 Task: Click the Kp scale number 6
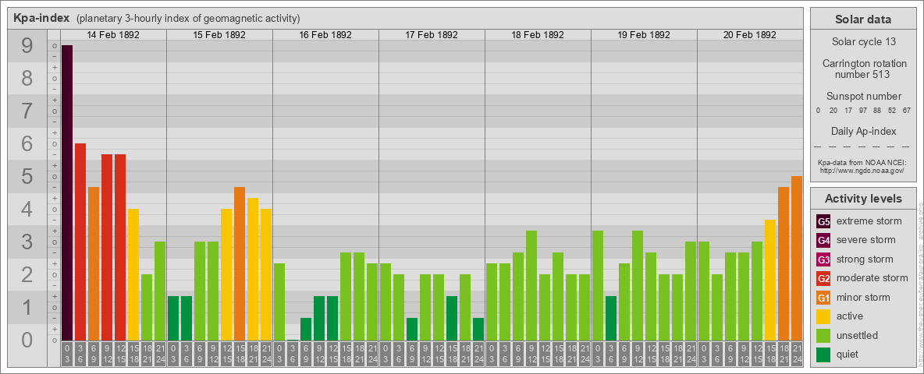point(27,144)
